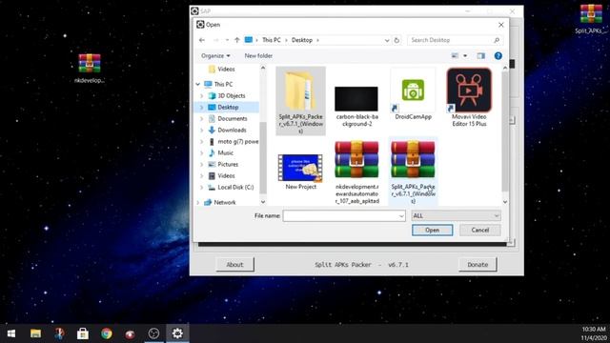Select Documents in the navigation pane
This screenshot has height=343, width=610.
[x=233, y=118]
